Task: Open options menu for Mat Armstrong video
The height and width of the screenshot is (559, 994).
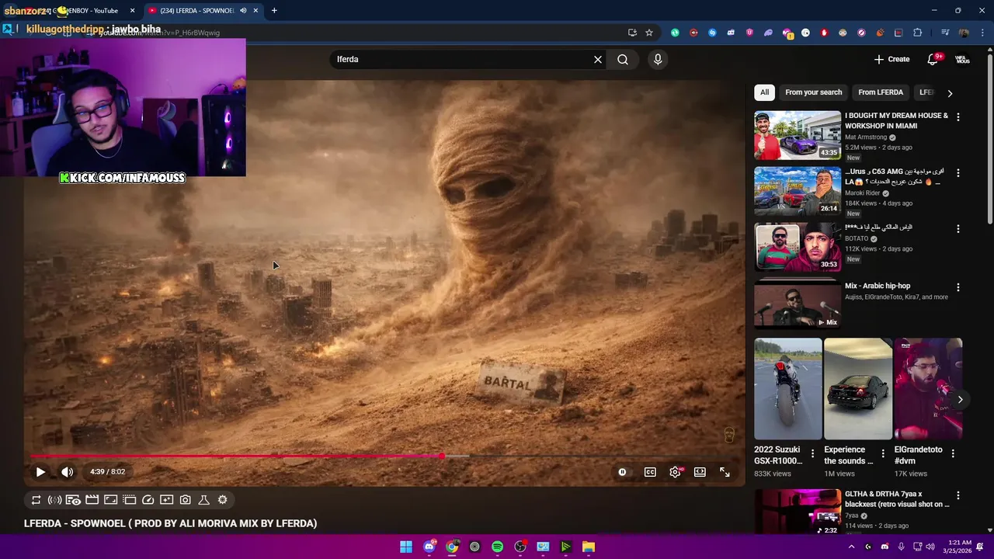Action: point(958,117)
